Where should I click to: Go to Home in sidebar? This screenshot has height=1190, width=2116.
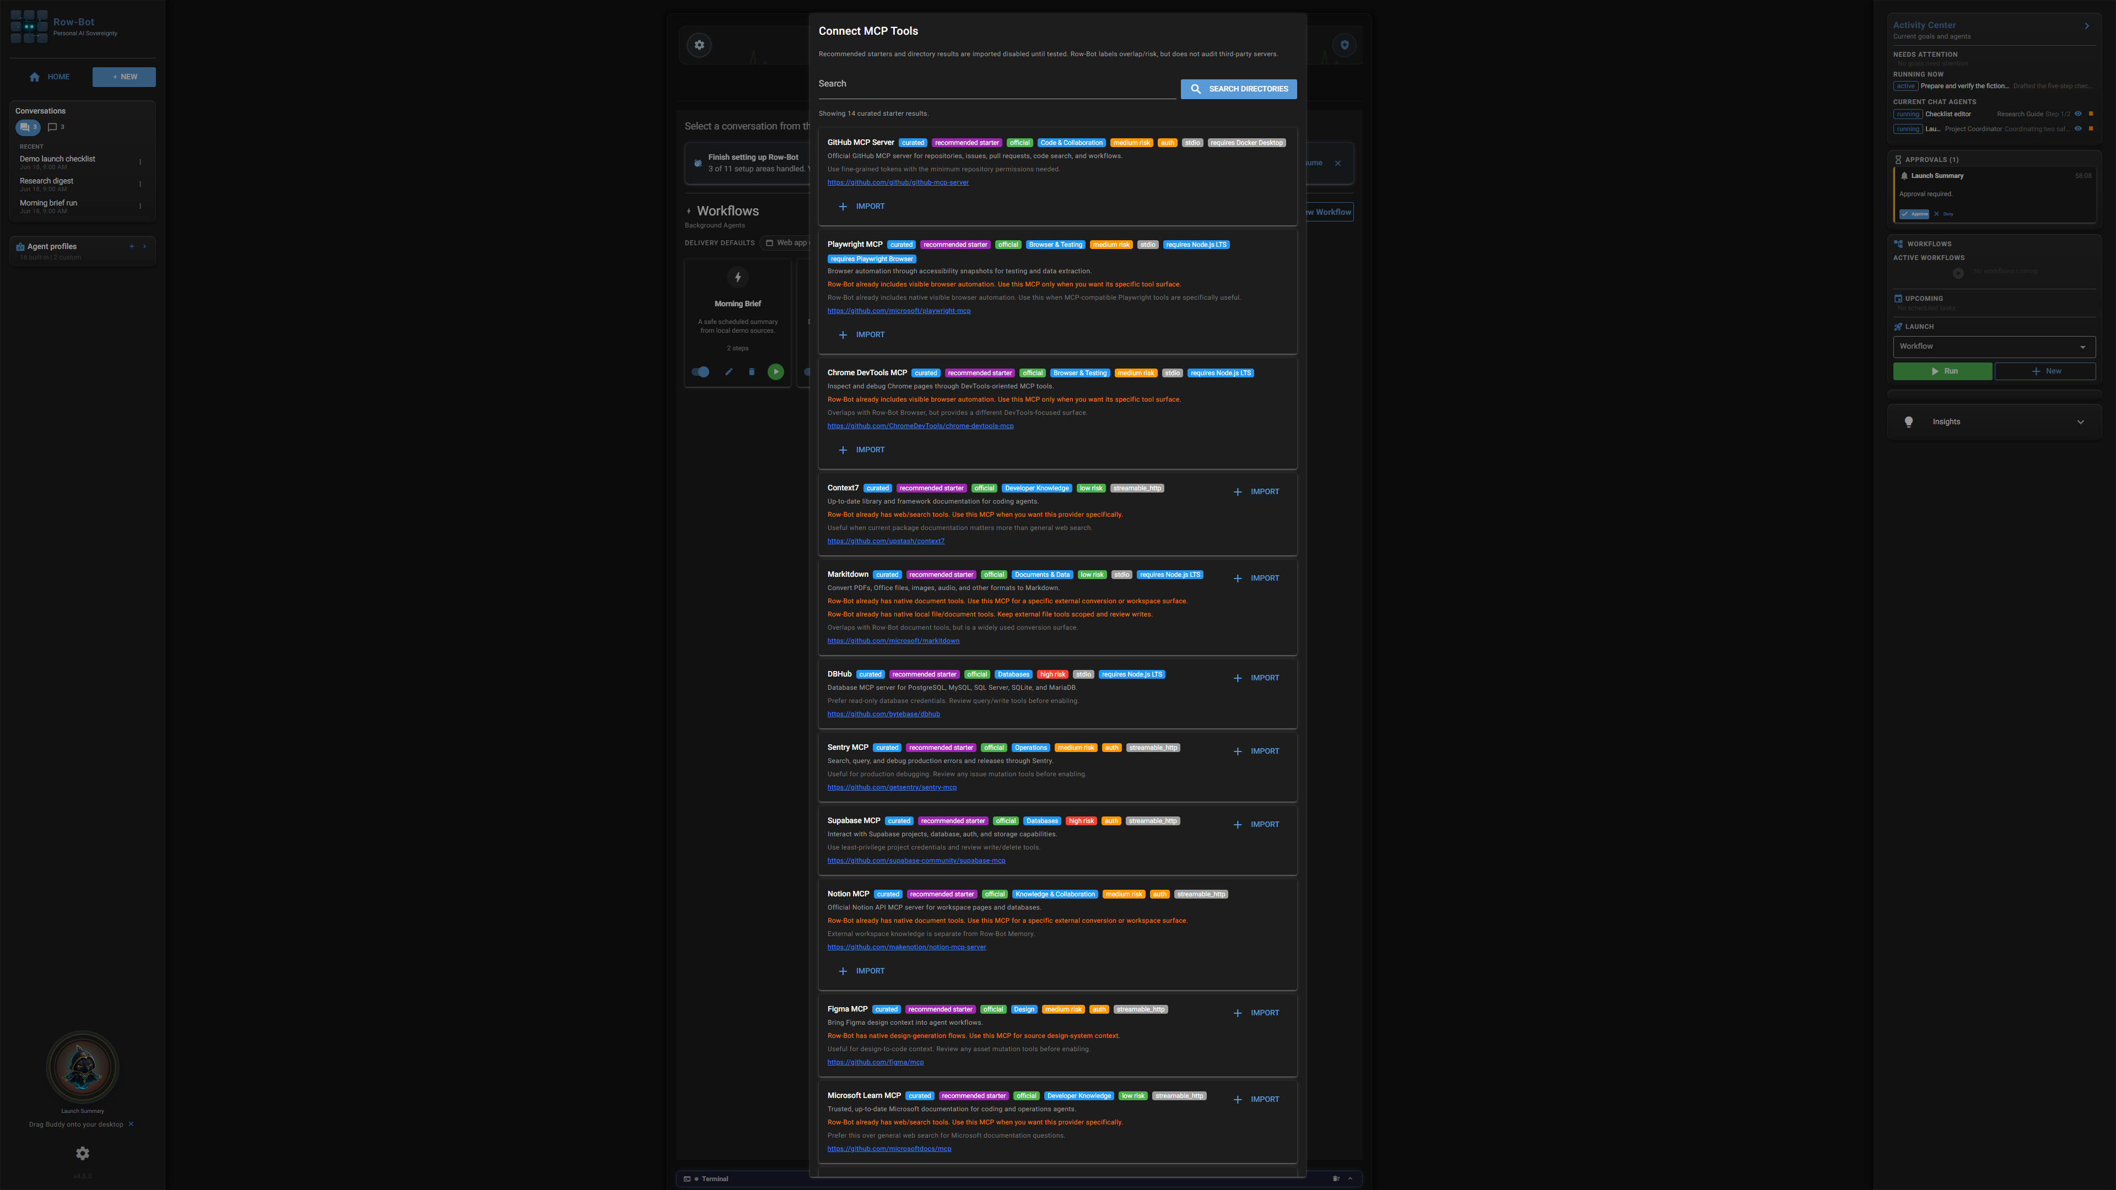49,77
